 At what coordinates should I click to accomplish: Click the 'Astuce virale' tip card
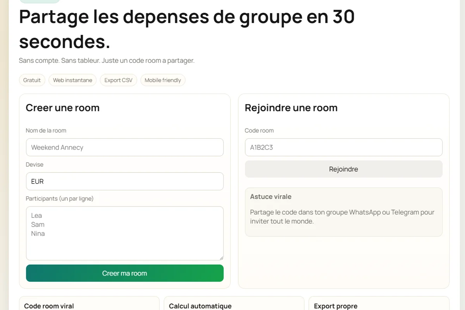(x=343, y=212)
